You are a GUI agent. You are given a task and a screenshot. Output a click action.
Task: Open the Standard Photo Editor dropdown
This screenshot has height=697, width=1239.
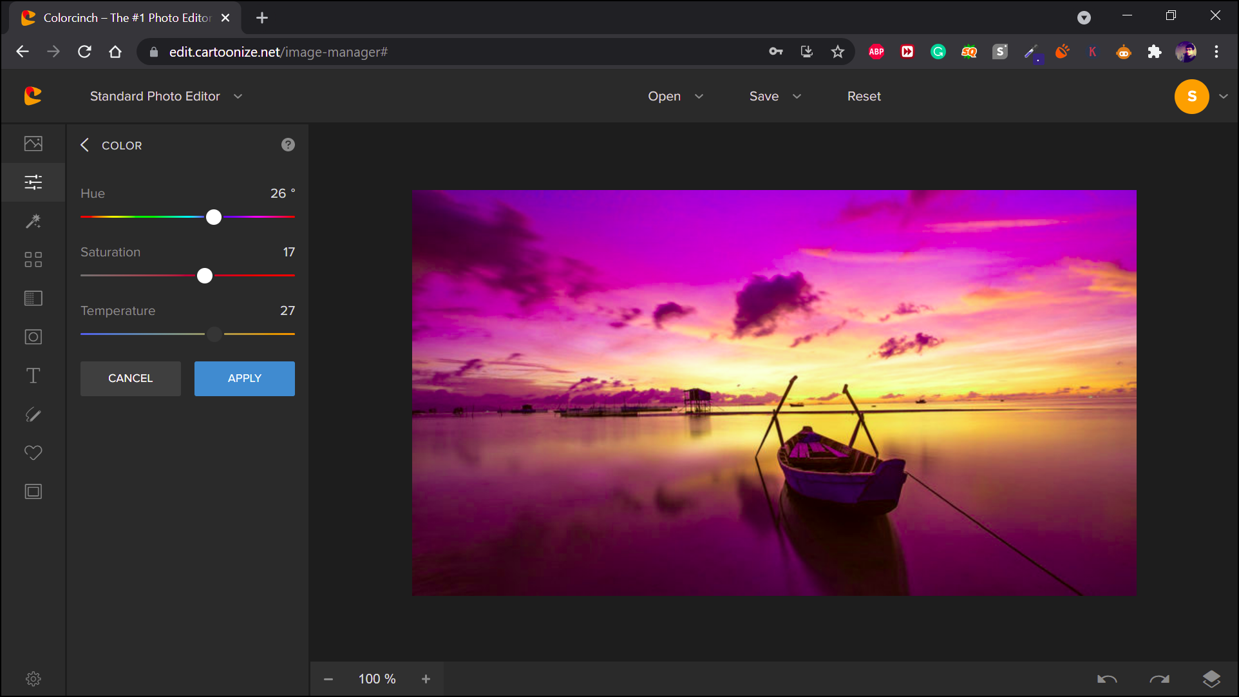click(x=238, y=96)
